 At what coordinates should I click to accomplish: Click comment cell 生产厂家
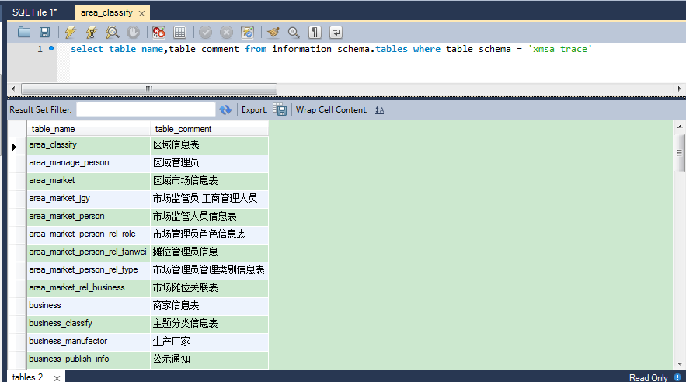[x=209, y=342]
